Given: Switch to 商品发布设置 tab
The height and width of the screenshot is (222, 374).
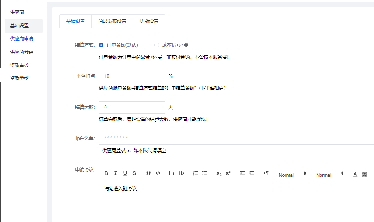Looking at the screenshot, I should coord(112,21).
